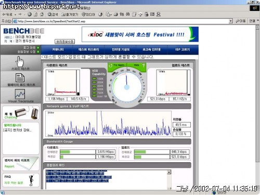Screen dimensions: 260x195
Task: Click the Help question mark icon
Action: pyautogui.click(x=143, y=66)
